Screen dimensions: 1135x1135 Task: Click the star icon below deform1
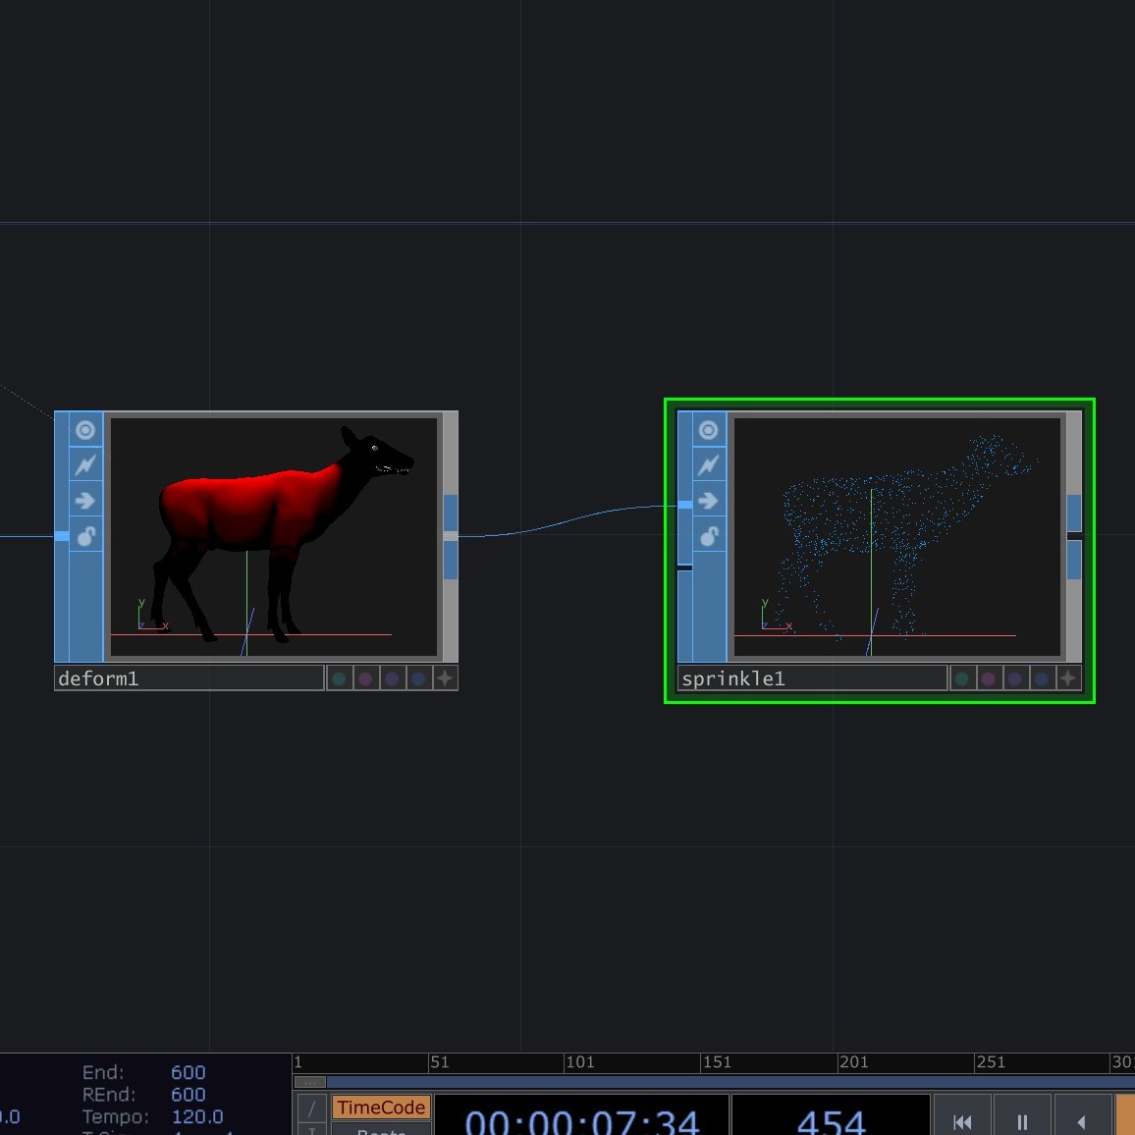click(x=445, y=678)
